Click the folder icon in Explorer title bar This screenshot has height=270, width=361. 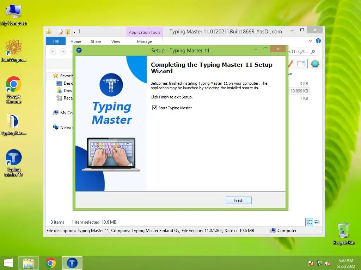49,31
